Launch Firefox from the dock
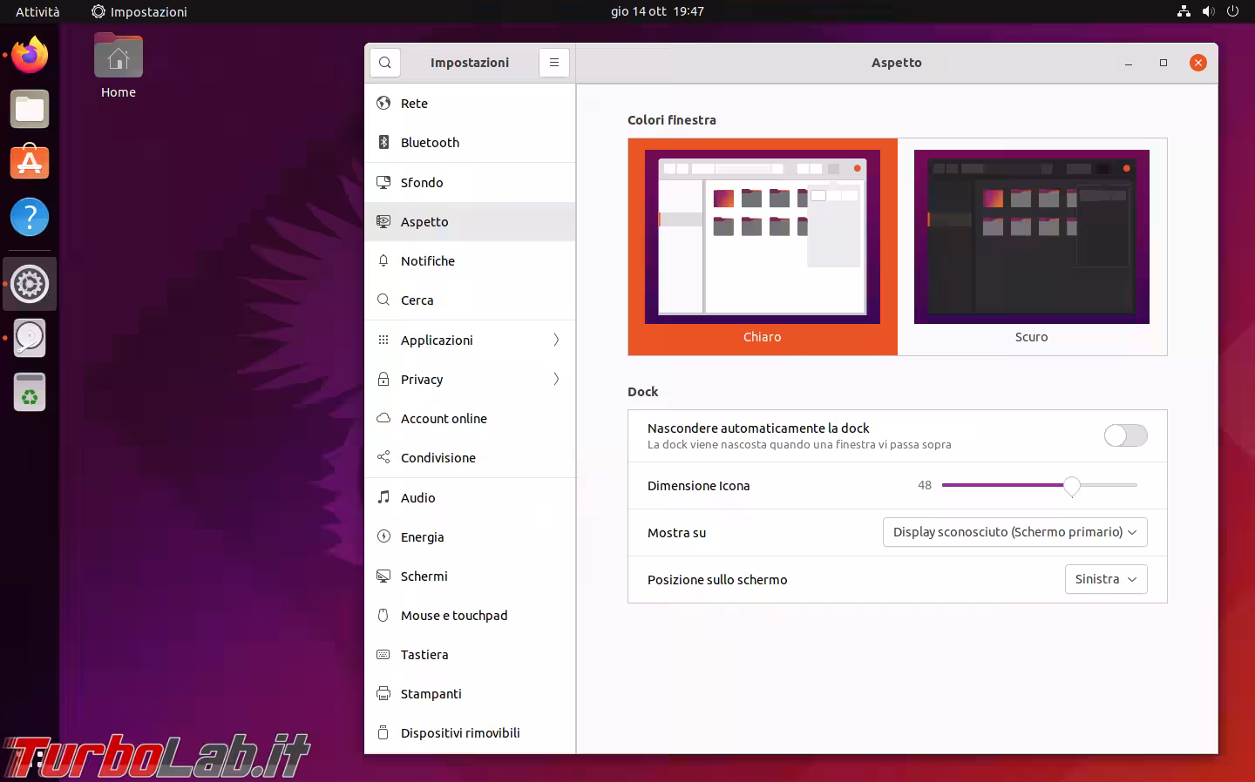This screenshot has width=1255, height=782. (x=30, y=56)
